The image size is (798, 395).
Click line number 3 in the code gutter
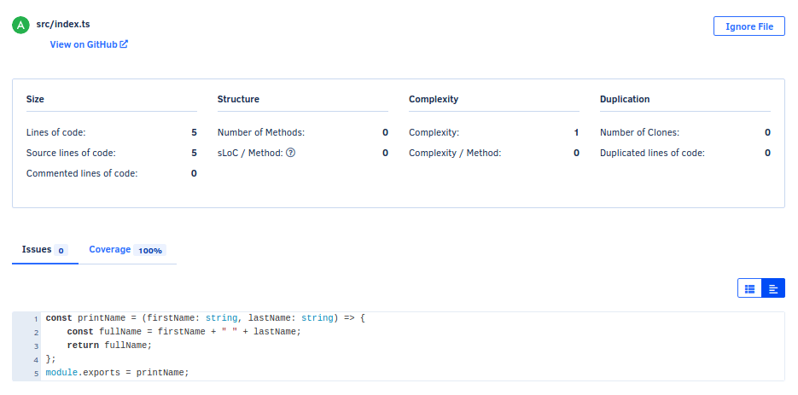(36, 346)
